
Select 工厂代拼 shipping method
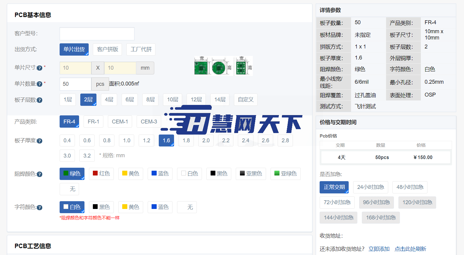click(x=141, y=49)
